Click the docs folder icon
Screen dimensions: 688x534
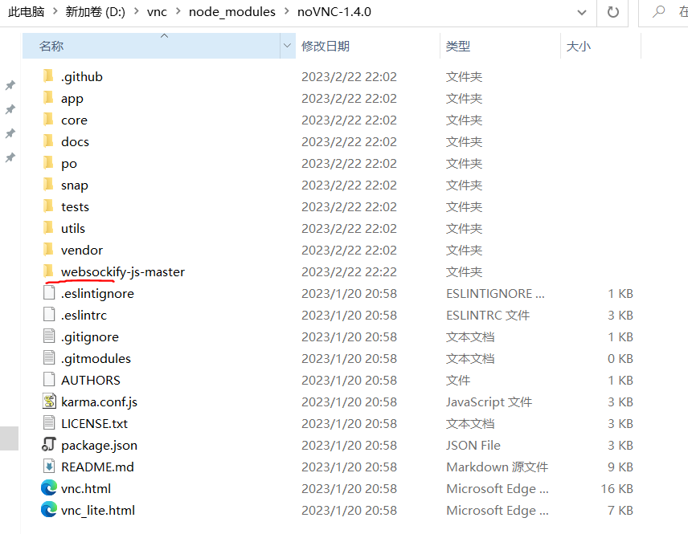[48, 141]
